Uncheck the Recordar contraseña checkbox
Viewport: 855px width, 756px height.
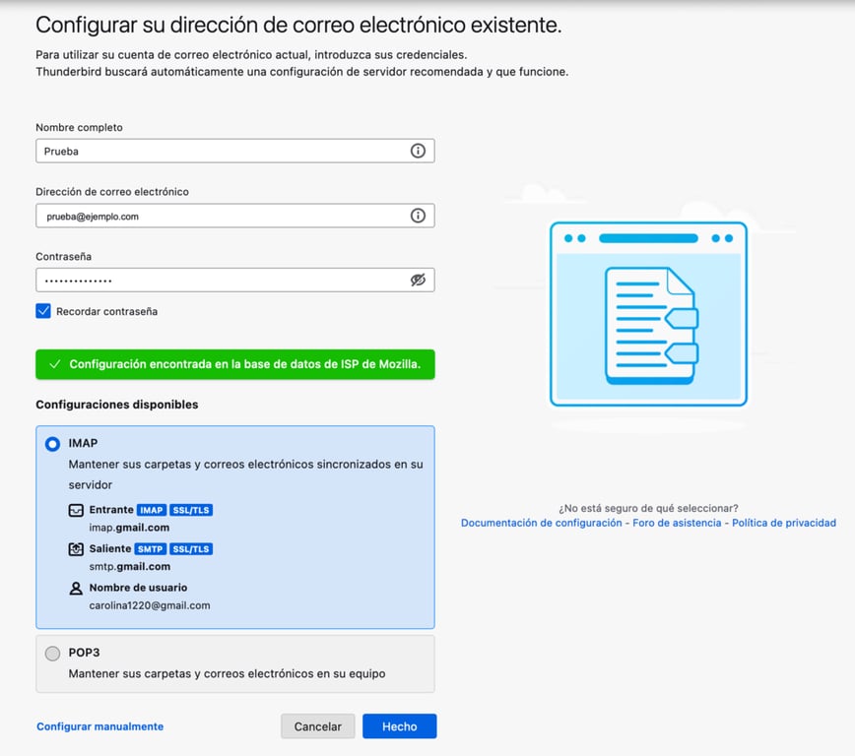[x=43, y=311]
